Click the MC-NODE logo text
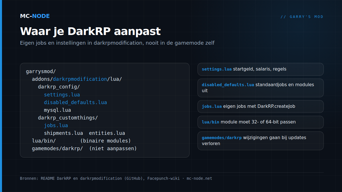This screenshot has width=342, height=192. (35, 16)
